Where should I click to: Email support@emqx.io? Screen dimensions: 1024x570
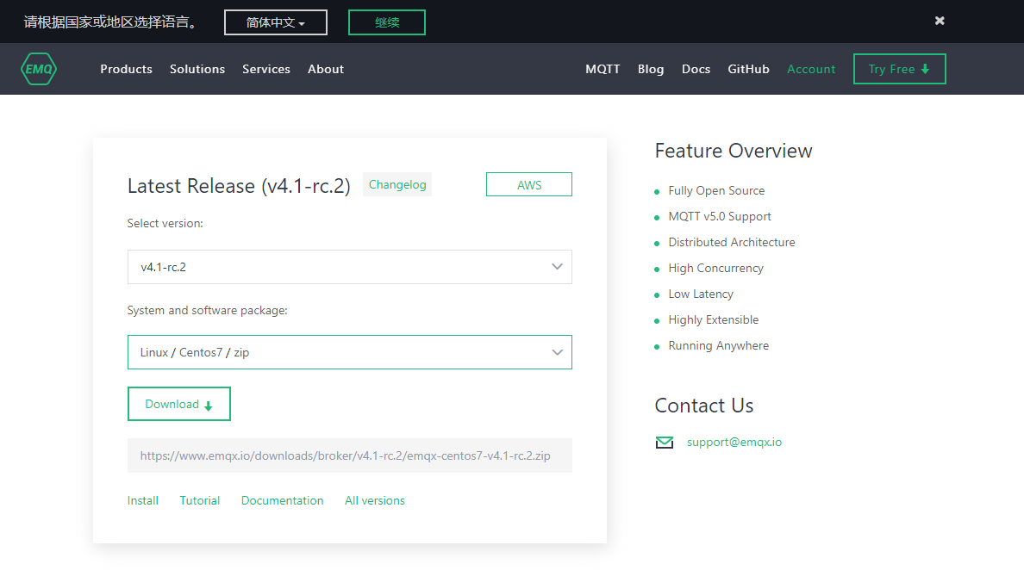tap(734, 443)
